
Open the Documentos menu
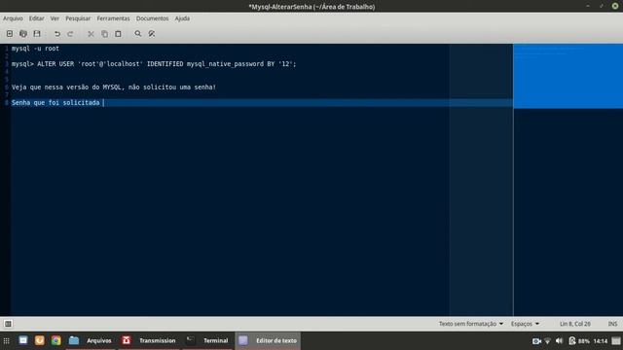pyautogui.click(x=152, y=18)
